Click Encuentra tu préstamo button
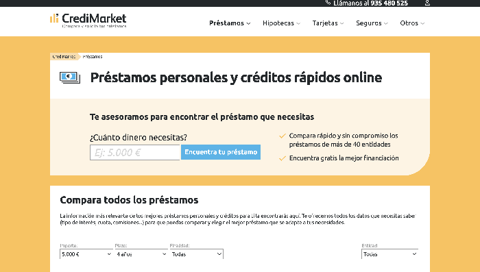Screen dimensions: 480x272 221,152
